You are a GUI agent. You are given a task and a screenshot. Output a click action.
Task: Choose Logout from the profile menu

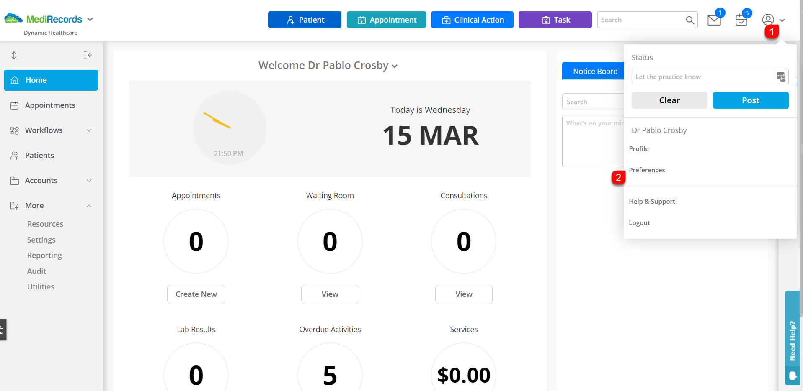[x=639, y=222]
